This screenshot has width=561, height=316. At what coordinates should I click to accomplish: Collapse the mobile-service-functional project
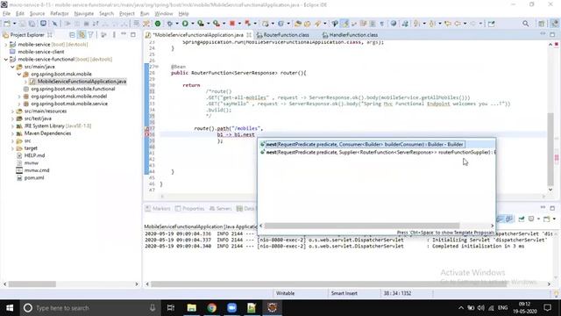point(6,59)
